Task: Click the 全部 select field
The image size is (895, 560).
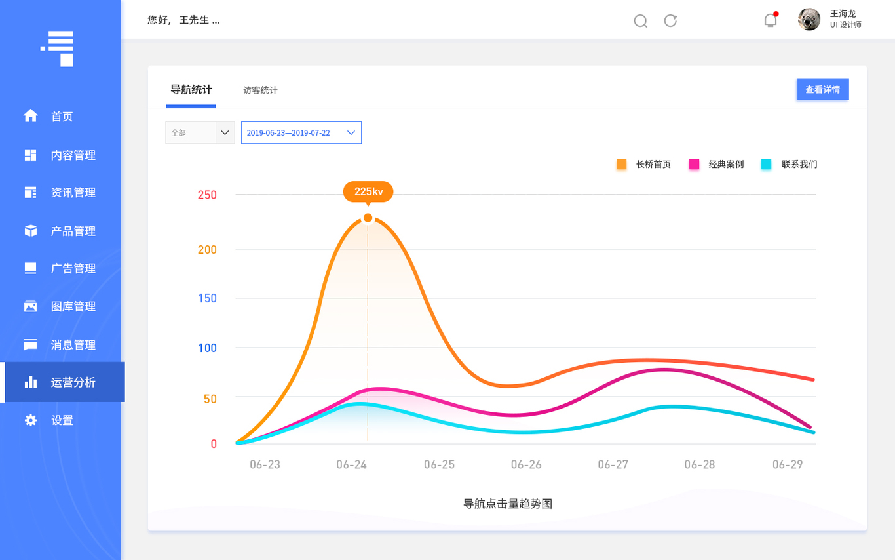Action: pos(200,132)
